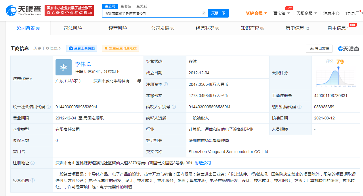Screen dimensions: 363x196
Task: Click help icon beside 组织机构代码
Action: click(x=300, y=106)
